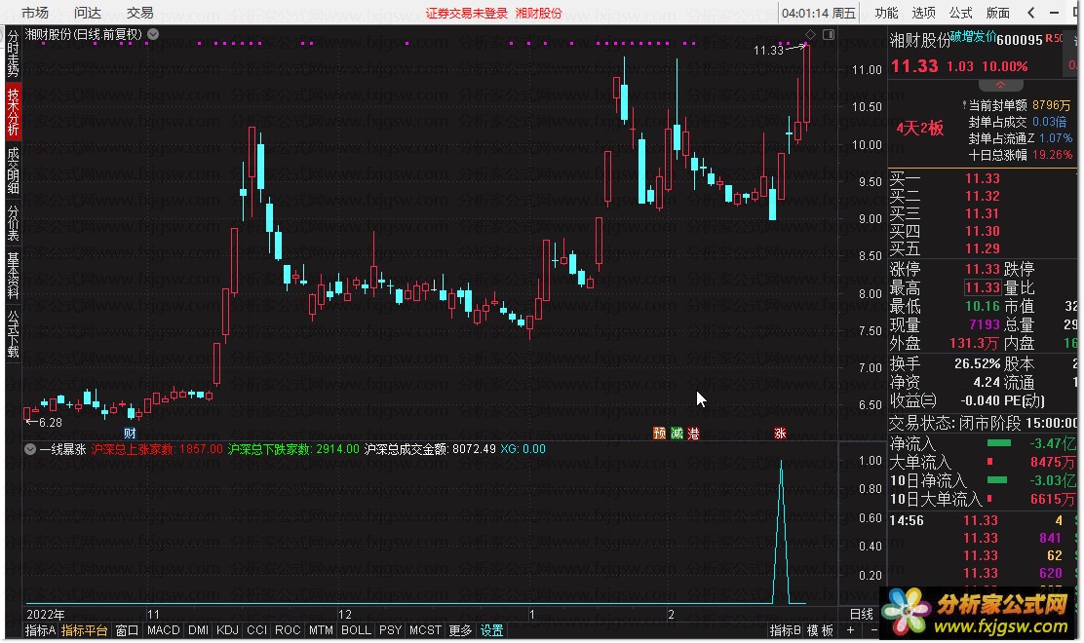Select the 指标B tab
Viewport: 1084px width, 643px height.
point(786,630)
